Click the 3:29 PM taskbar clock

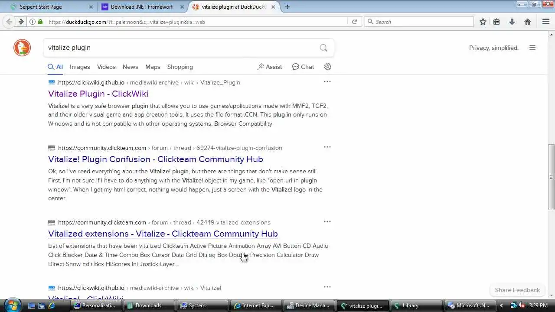click(538, 305)
